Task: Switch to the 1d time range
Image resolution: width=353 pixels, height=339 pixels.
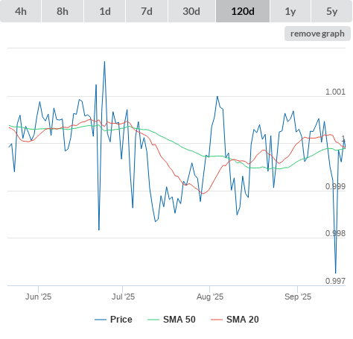Action: click(105, 11)
